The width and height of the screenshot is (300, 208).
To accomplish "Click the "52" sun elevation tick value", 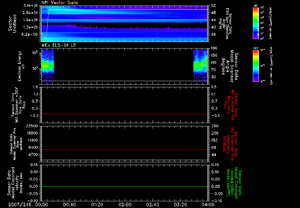I will point(214,6).
